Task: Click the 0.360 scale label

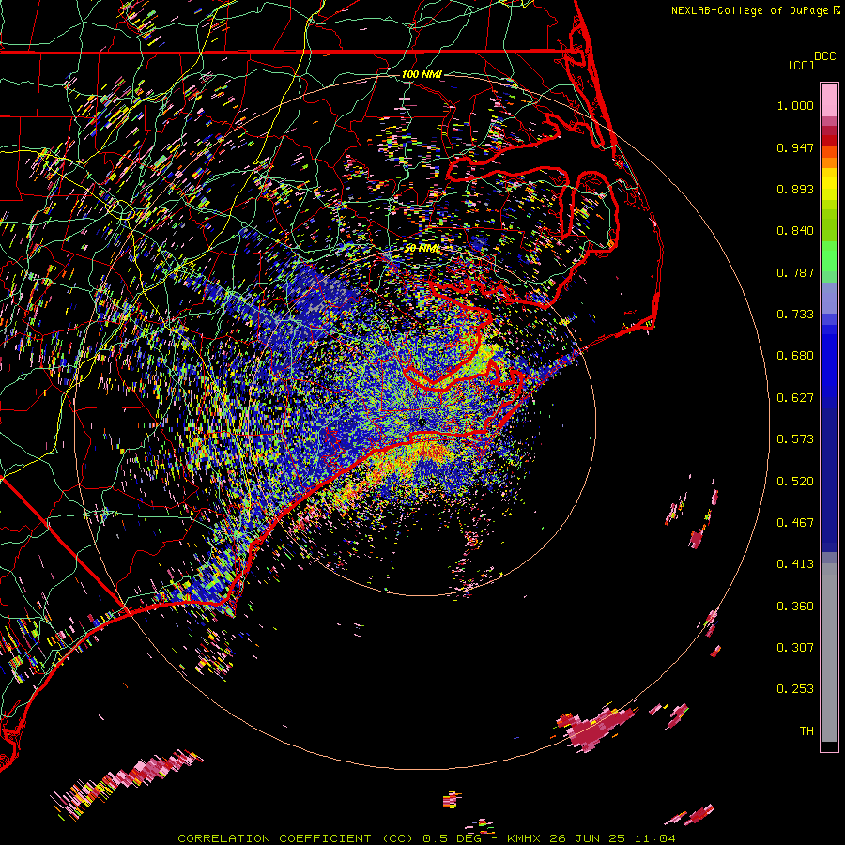Action: click(795, 607)
